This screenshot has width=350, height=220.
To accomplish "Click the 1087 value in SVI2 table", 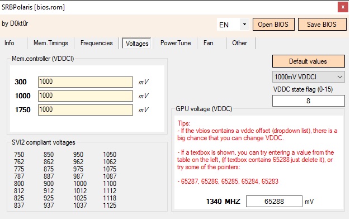I will pyautogui.click(x=110, y=176).
